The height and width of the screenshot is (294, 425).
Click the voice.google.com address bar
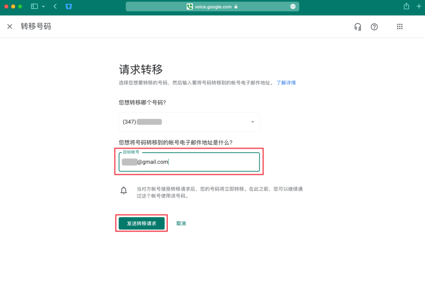(x=212, y=6)
